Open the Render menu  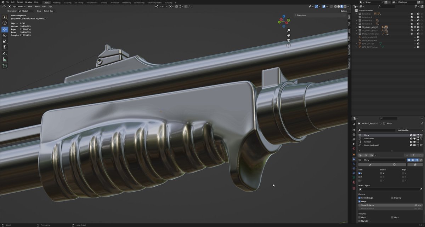20,2
